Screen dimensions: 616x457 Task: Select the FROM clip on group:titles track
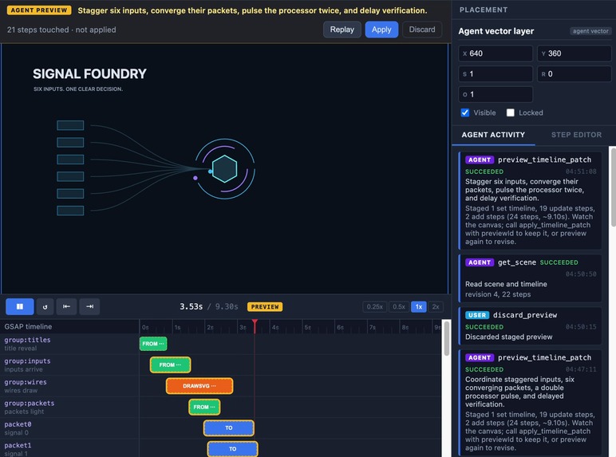[153, 344]
